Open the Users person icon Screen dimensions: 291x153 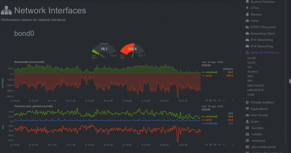pos(247,122)
